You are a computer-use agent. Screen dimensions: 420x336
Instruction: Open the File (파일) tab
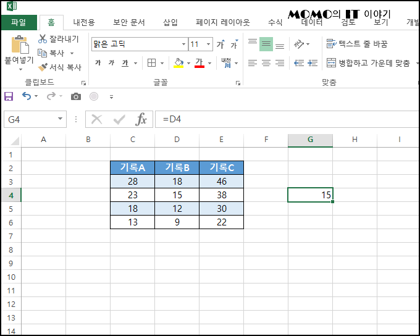point(19,22)
